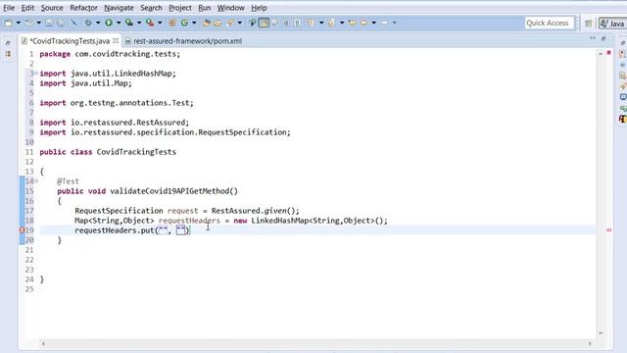This screenshot has height=353, width=627.
Task: Open the Edit menu
Action: (x=27, y=8)
